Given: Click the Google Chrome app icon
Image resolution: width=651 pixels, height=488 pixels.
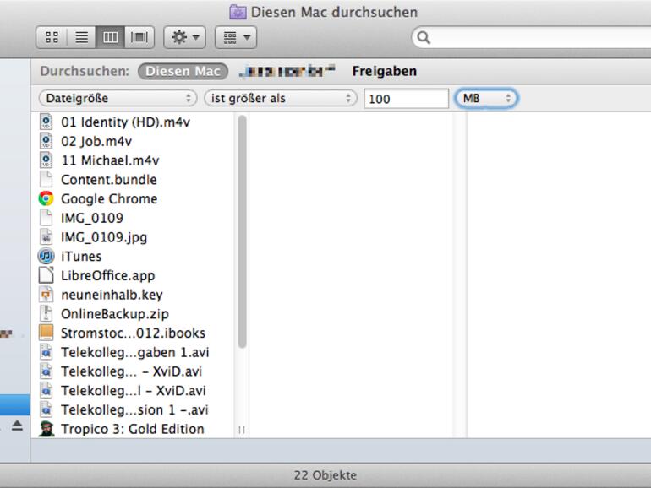Looking at the screenshot, I should tap(46, 198).
